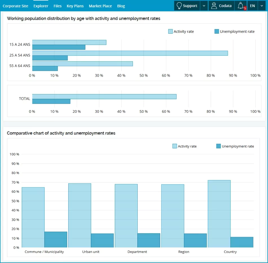Image resolution: width=268 pixels, height=263 pixels.
Task: Select the Department unemployment rate column
Action: click(149, 240)
